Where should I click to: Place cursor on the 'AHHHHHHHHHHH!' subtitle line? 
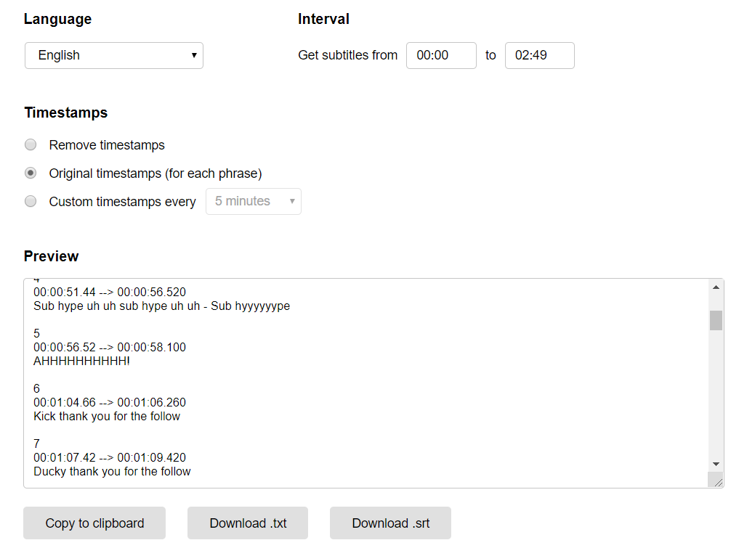82,361
